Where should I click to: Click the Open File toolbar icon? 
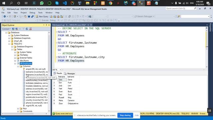(x=25, y=16)
